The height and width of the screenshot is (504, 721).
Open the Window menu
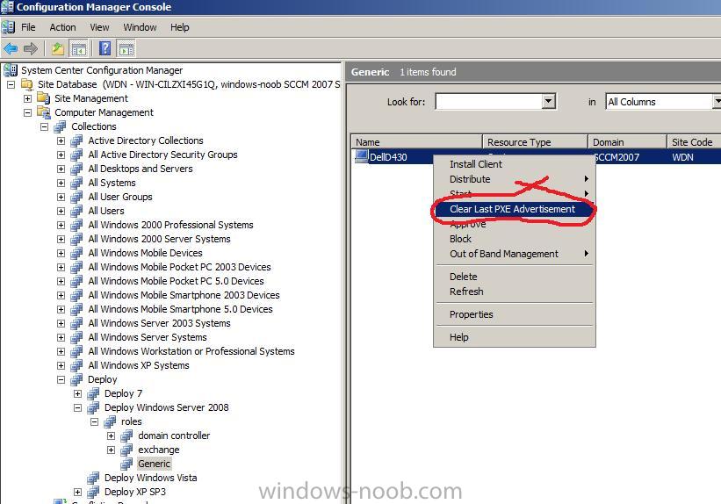tap(140, 27)
